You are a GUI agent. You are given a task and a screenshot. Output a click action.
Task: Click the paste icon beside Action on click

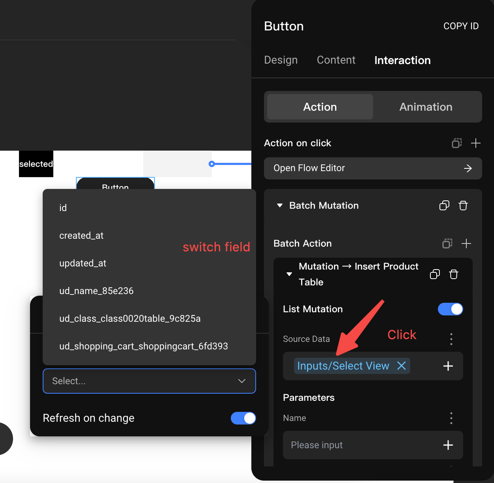pyautogui.click(x=457, y=143)
